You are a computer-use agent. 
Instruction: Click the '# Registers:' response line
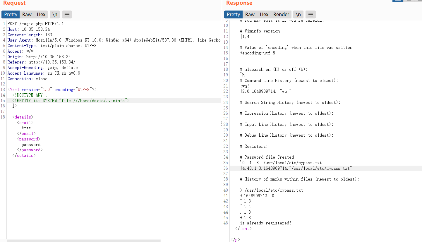click(254, 146)
